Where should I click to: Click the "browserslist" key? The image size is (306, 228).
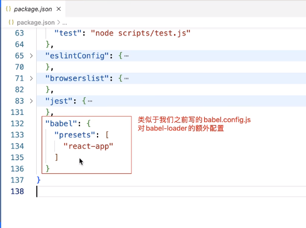click(x=77, y=78)
